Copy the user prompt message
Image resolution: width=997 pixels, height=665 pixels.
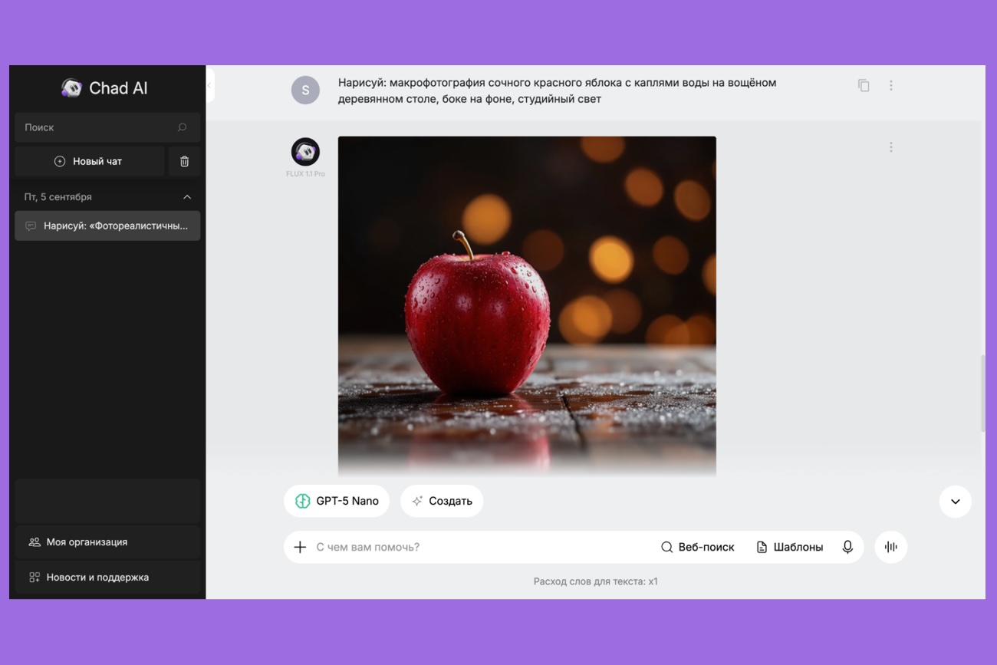864,85
